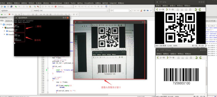The height and width of the screenshot is (97, 217).
Task: Undo using the green arrow toolbar icon
Action: point(16,7)
